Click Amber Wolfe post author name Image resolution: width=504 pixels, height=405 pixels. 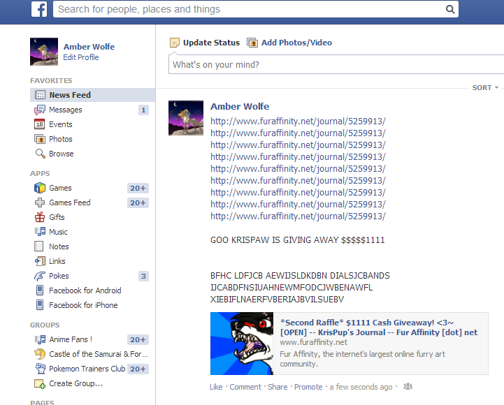click(x=240, y=106)
